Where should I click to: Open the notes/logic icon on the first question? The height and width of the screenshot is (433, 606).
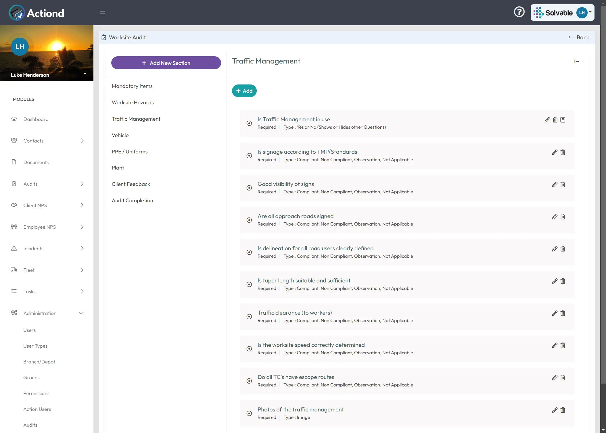click(563, 120)
